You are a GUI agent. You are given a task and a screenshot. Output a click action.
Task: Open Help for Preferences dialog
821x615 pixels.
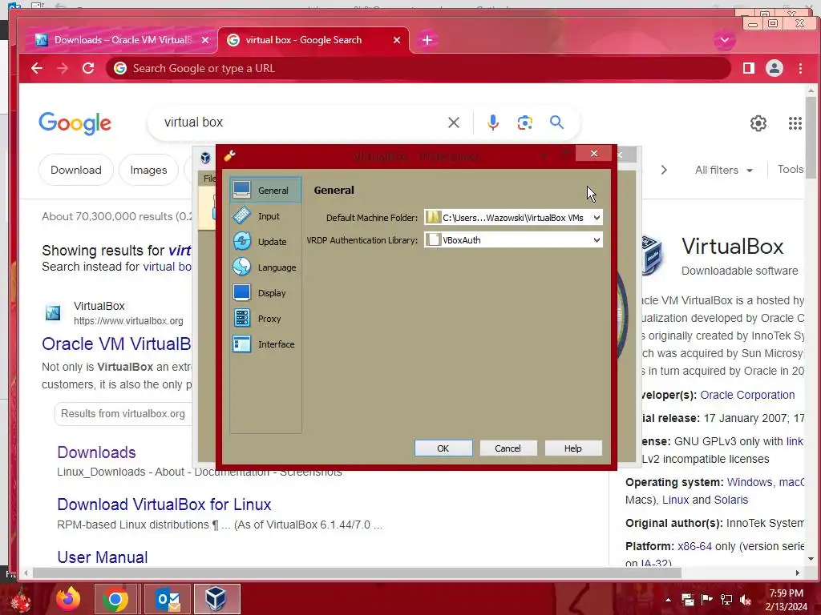[x=572, y=448]
